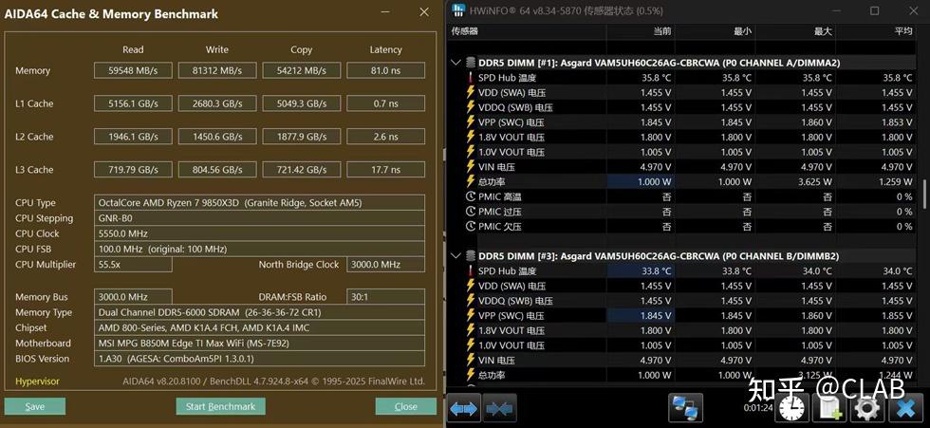
Task: Click lightning icon of DIMM #1 1.8V VOUT 电压
Action: click(471, 137)
